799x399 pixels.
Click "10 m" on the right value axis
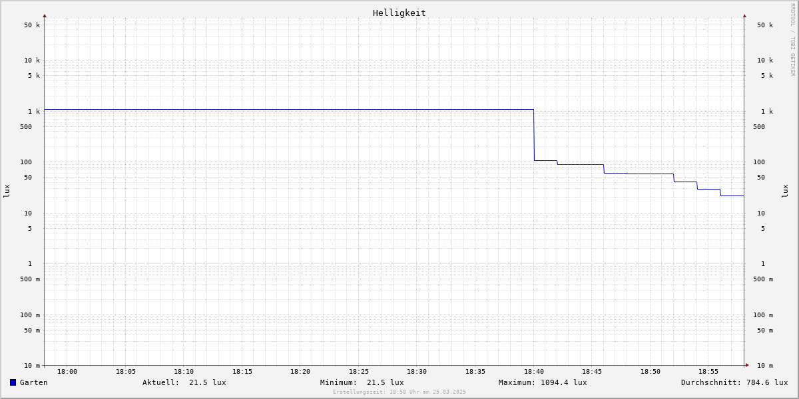click(x=765, y=366)
